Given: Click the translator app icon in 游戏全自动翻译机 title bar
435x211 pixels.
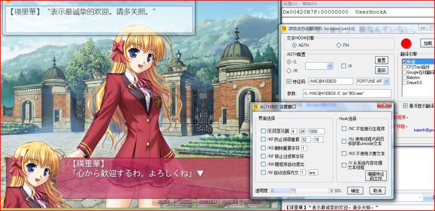Looking at the screenshot, I should [284, 28].
